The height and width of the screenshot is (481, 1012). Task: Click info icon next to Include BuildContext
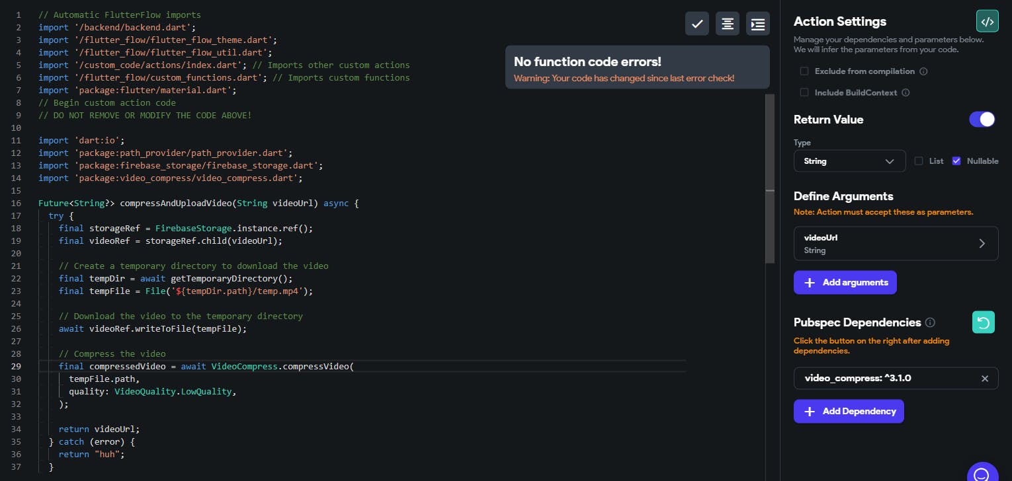906,93
